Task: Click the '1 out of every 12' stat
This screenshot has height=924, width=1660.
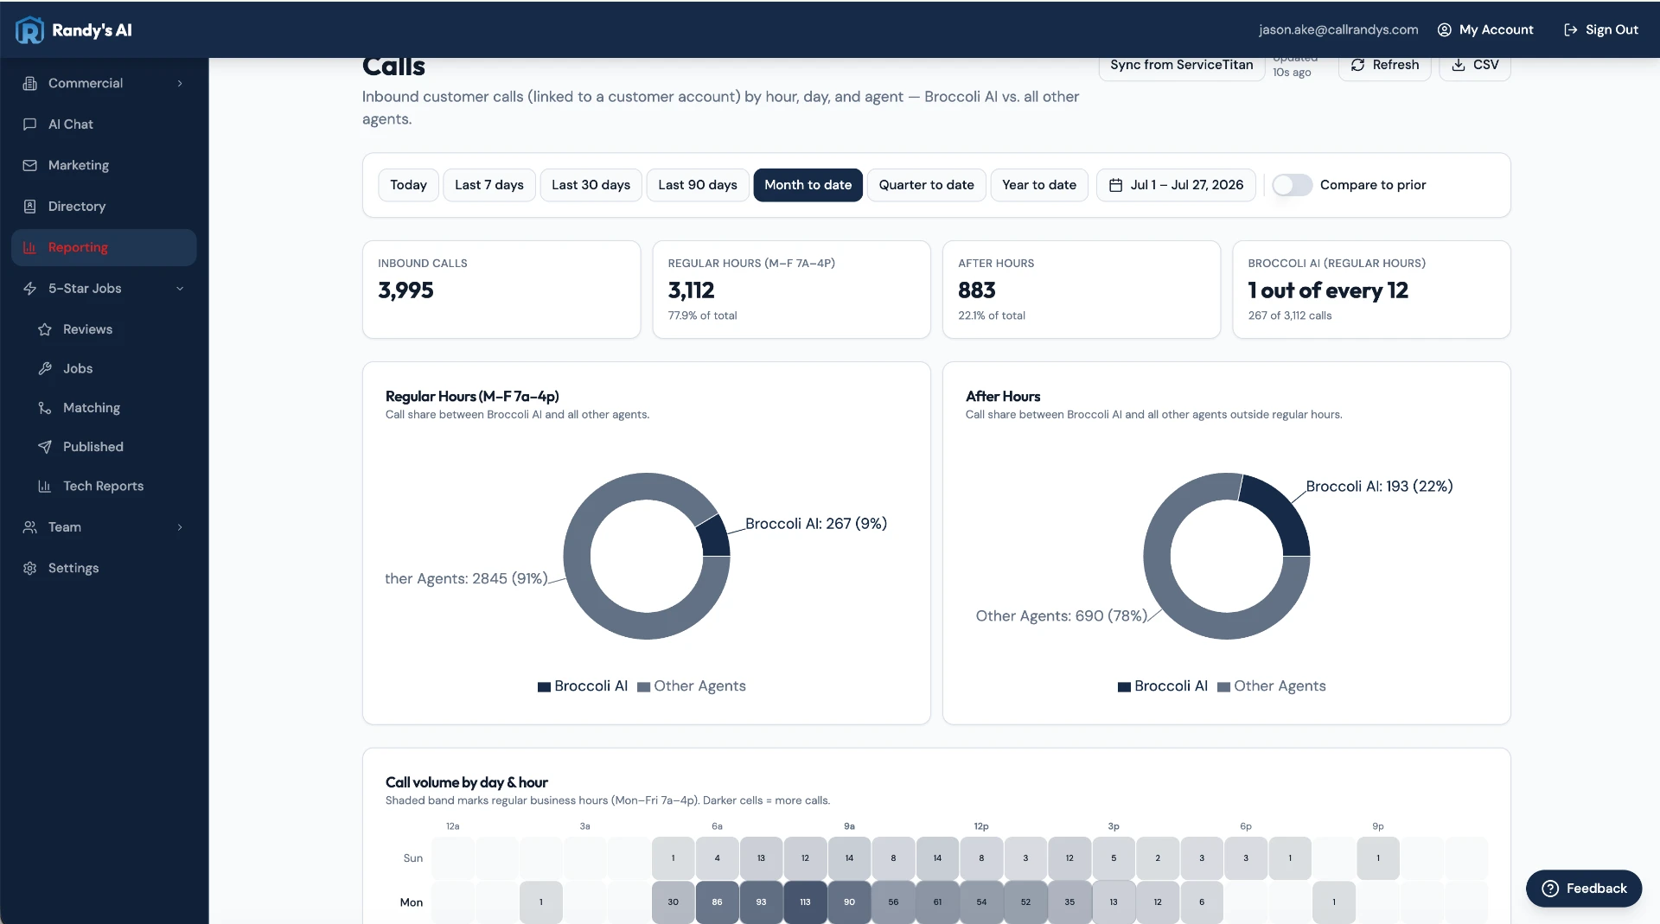Action: coord(1328,290)
